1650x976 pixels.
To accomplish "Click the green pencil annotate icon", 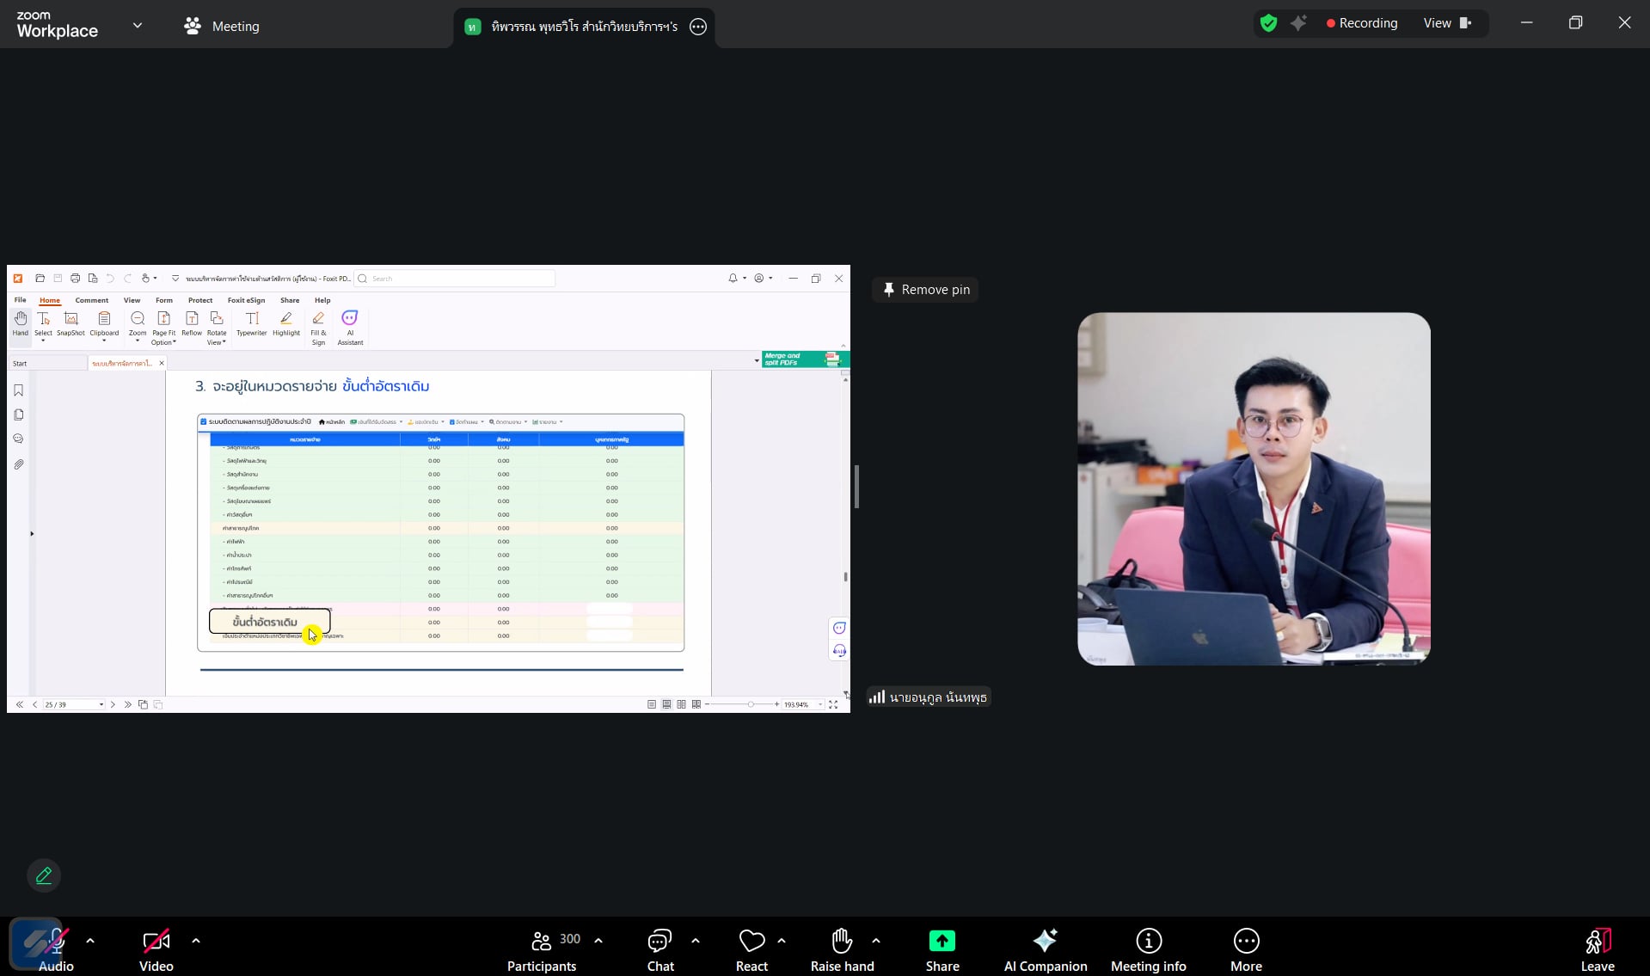I will 44,875.
